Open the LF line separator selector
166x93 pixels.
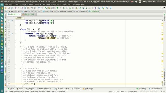[x=117, y=92]
